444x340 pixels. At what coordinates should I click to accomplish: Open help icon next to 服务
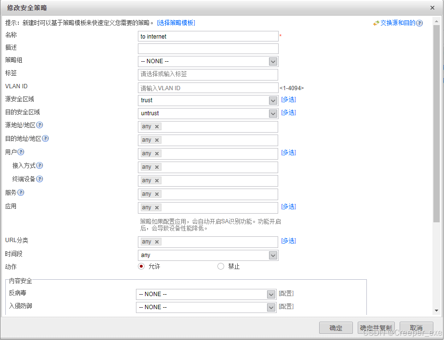point(21,193)
